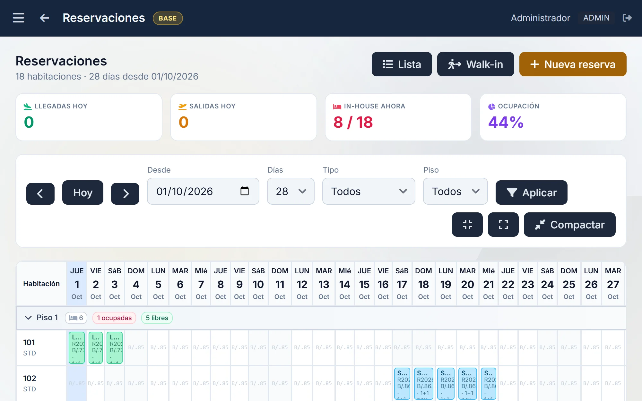Screen dimensions: 642x401
Task: Click the JUE 1 Oct column header
Action: [77, 284]
